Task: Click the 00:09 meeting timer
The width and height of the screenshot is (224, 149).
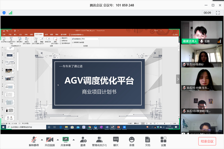Action: click(x=207, y=13)
